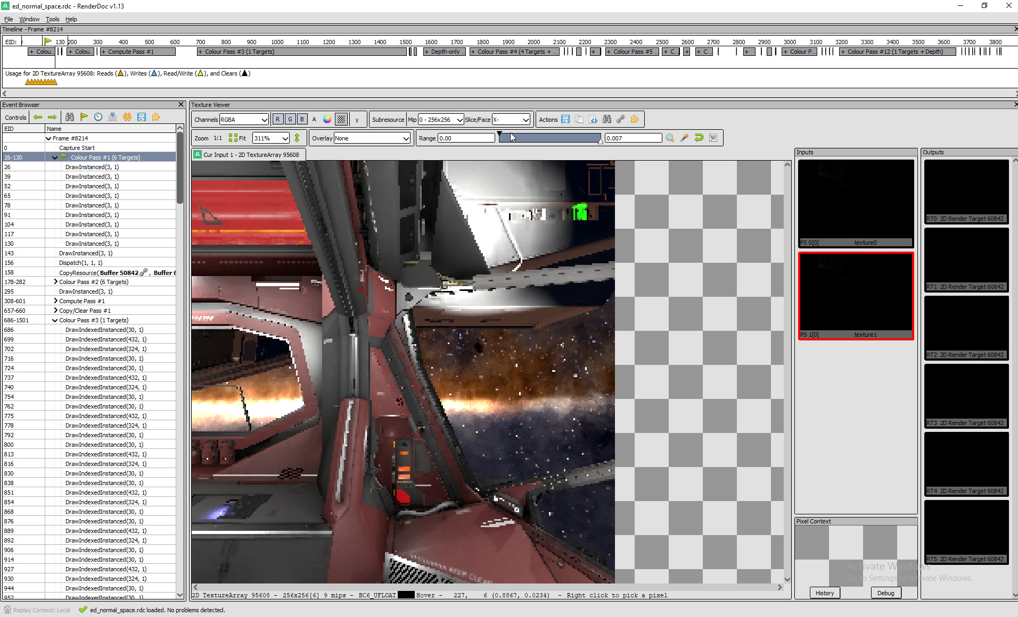Open the Tools menu
The width and height of the screenshot is (1018, 617).
(x=52, y=19)
